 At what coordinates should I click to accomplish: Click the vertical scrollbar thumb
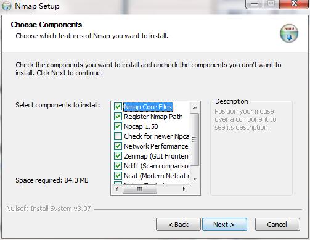point(195,139)
